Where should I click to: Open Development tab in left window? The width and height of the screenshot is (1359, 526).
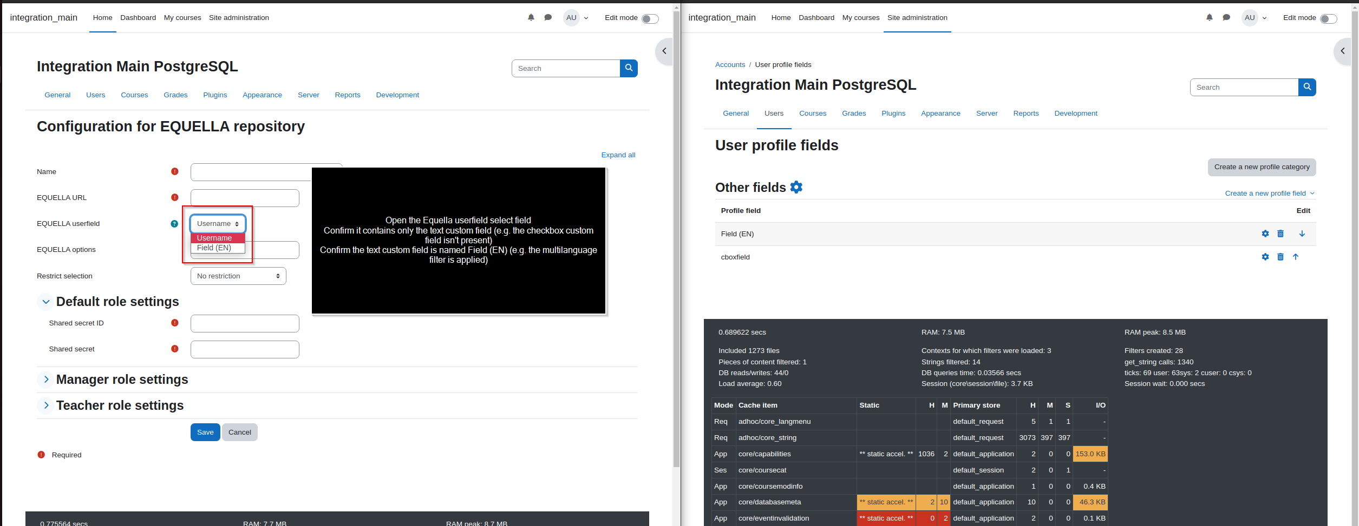tap(397, 95)
